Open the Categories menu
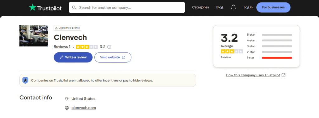 [200, 7]
